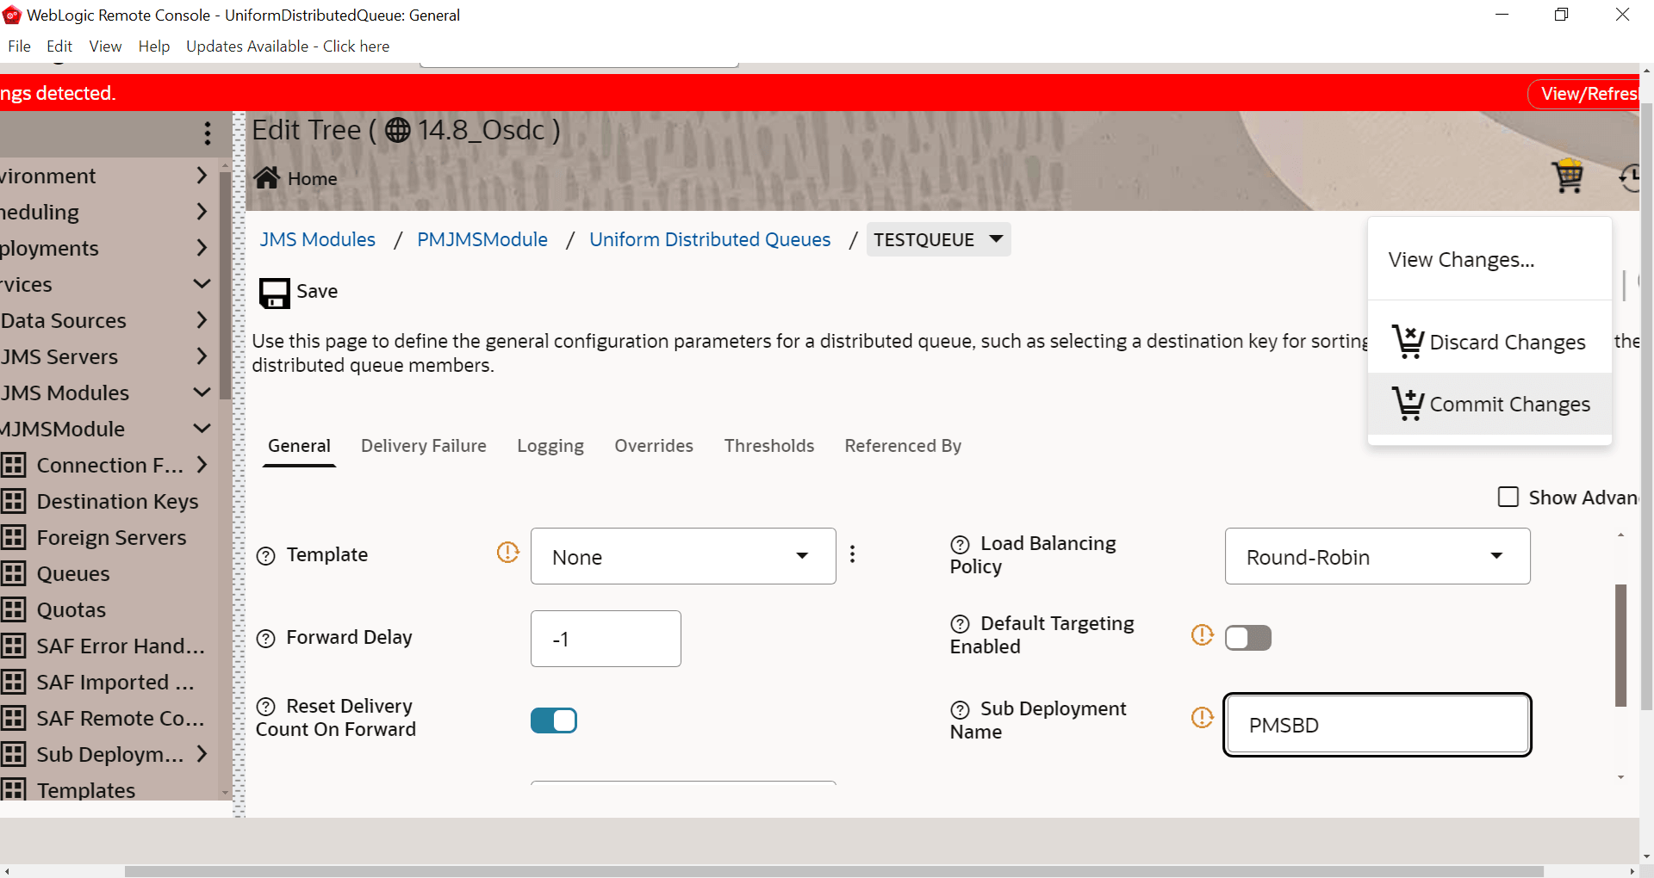Expand the Data Sources tree node
The width and height of the screenshot is (1654, 878).
point(202,320)
